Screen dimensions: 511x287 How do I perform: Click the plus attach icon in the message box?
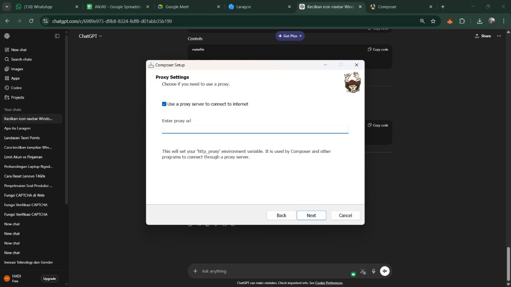click(195, 271)
